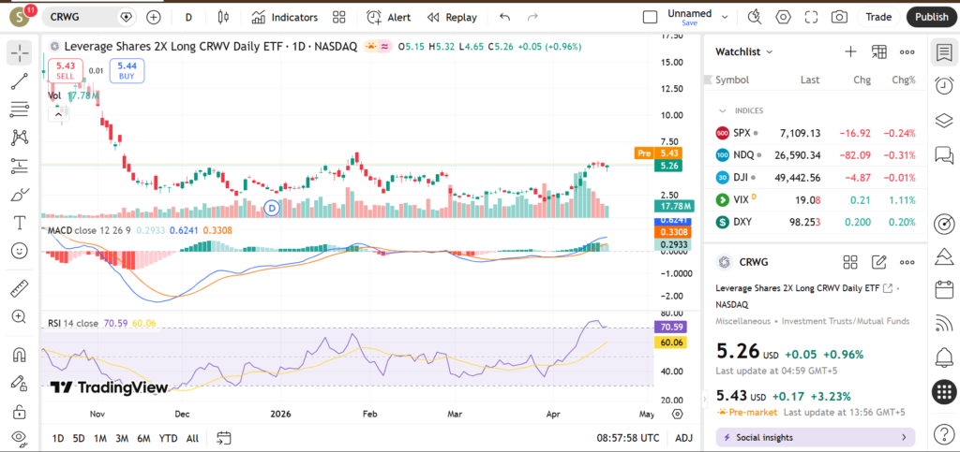Hide all drawings with eye icon
The image size is (960, 452).
[19, 437]
